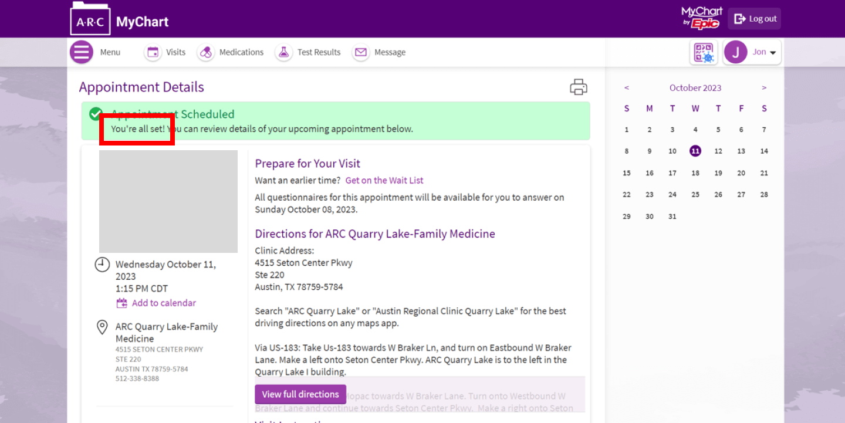Image resolution: width=845 pixels, height=423 pixels.
Task: Click the J user avatar
Action: click(x=736, y=52)
